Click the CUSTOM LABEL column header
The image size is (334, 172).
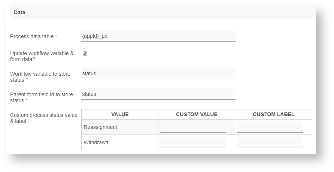(x=273, y=114)
